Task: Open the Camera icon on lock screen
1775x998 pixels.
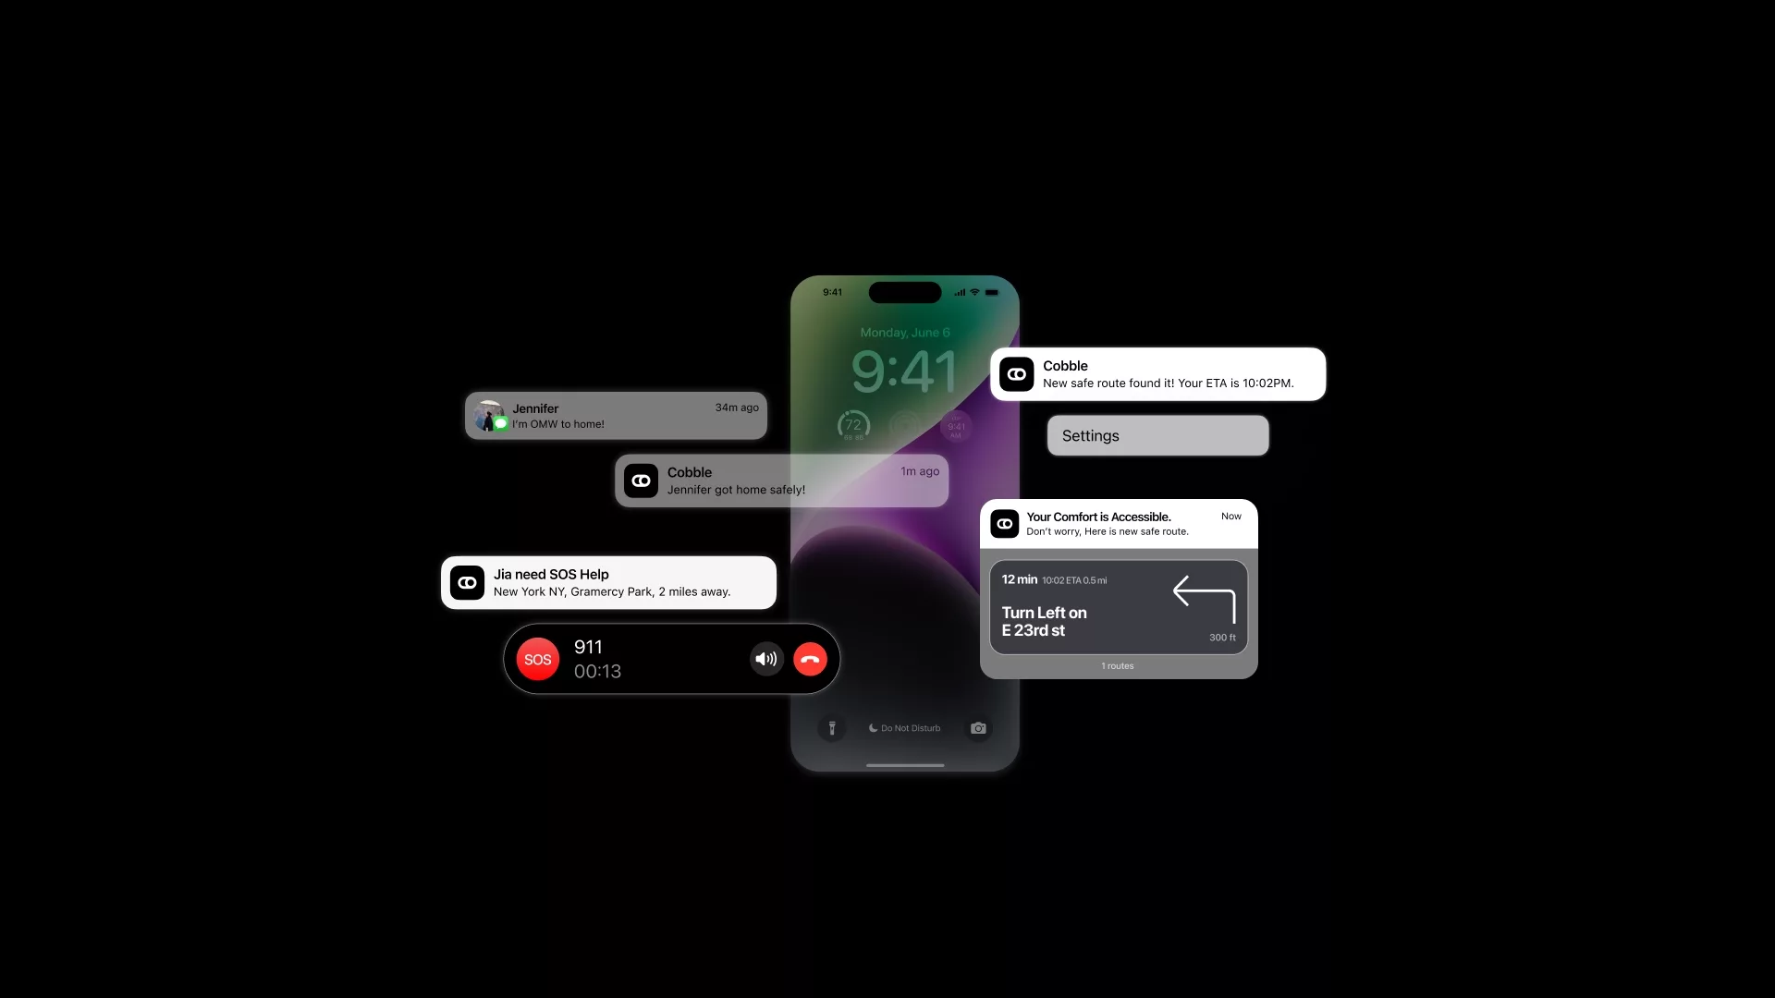Action: click(x=978, y=727)
